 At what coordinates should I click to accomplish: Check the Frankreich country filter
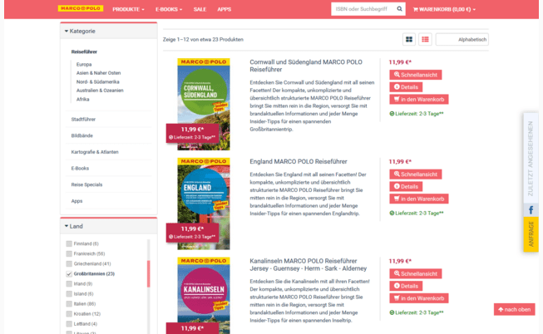(x=69, y=253)
